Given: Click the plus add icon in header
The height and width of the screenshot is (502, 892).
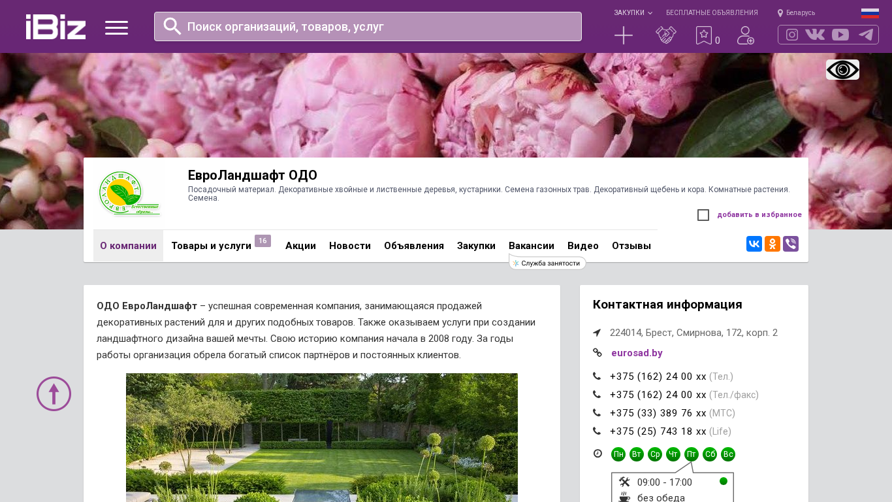Looking at the screenshot, I should click(624, 35).
